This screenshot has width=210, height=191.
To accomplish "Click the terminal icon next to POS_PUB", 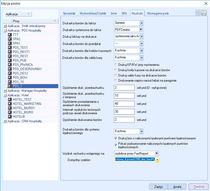I will (x=10, y=60).
